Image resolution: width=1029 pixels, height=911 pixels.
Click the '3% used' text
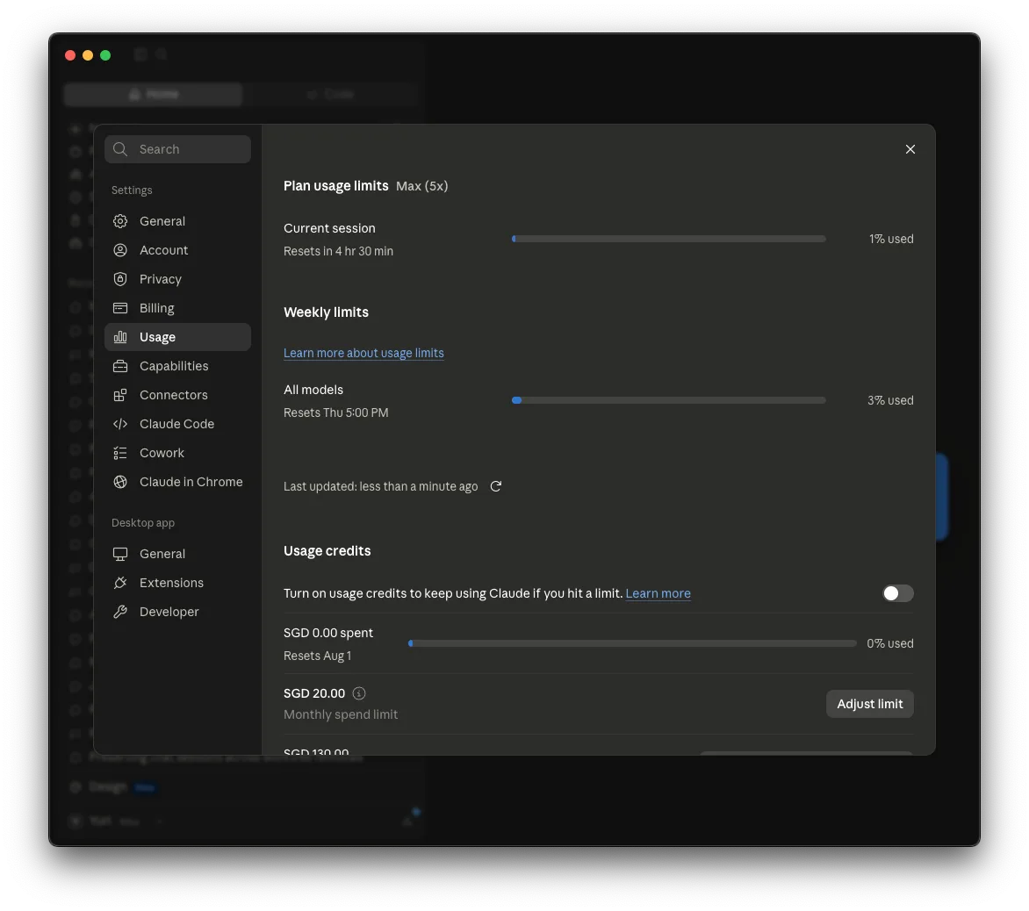pos(890,400)
